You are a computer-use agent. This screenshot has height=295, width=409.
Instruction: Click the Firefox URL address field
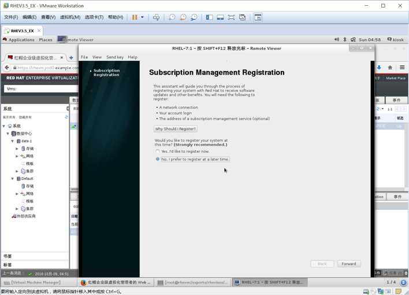point(46,68)
